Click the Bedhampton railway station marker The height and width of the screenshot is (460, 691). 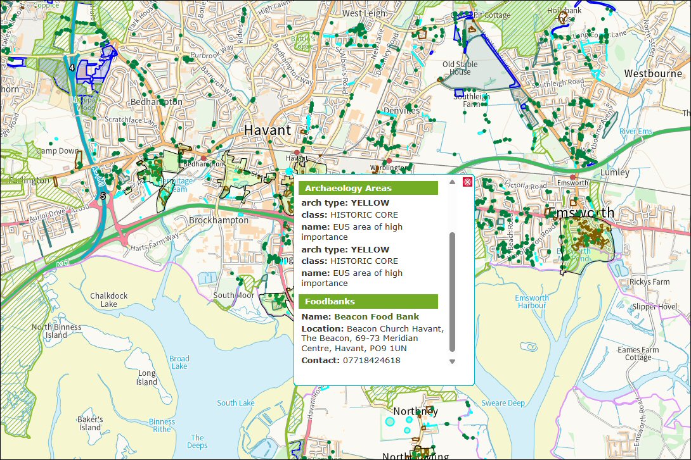pos(203,158)
